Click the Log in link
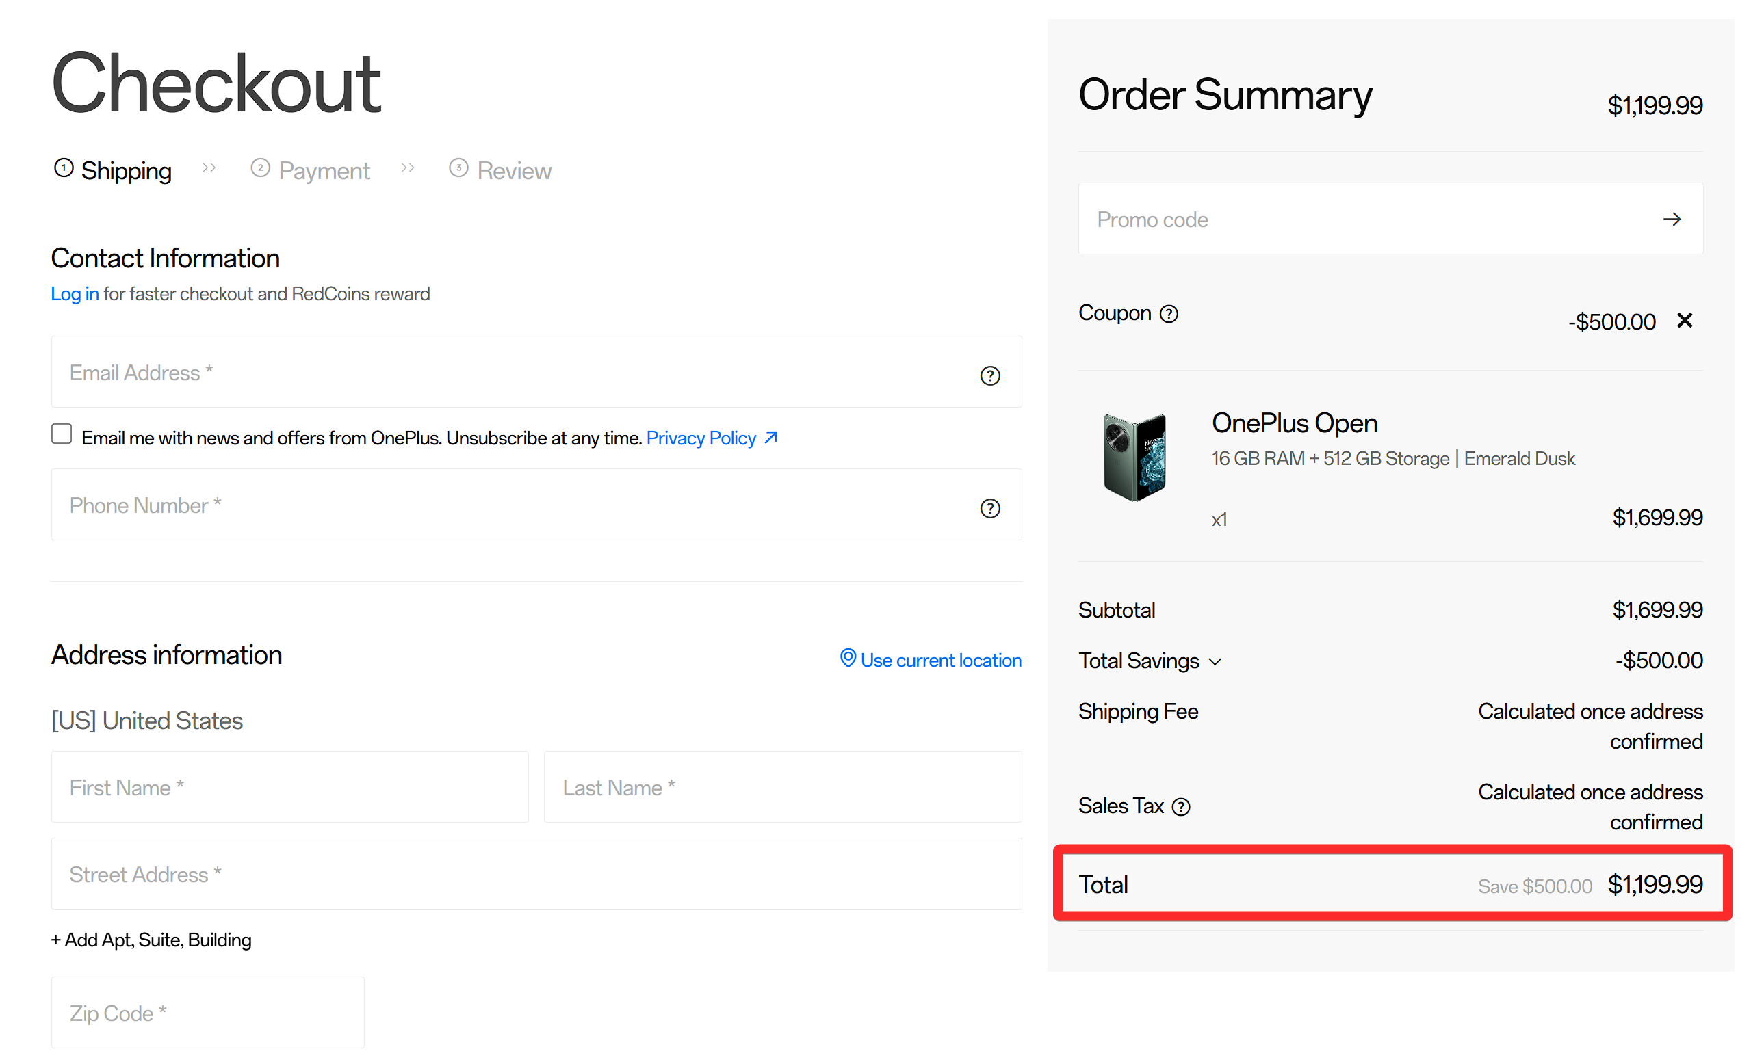The image size is (1764, 1062). coord(75,293)
